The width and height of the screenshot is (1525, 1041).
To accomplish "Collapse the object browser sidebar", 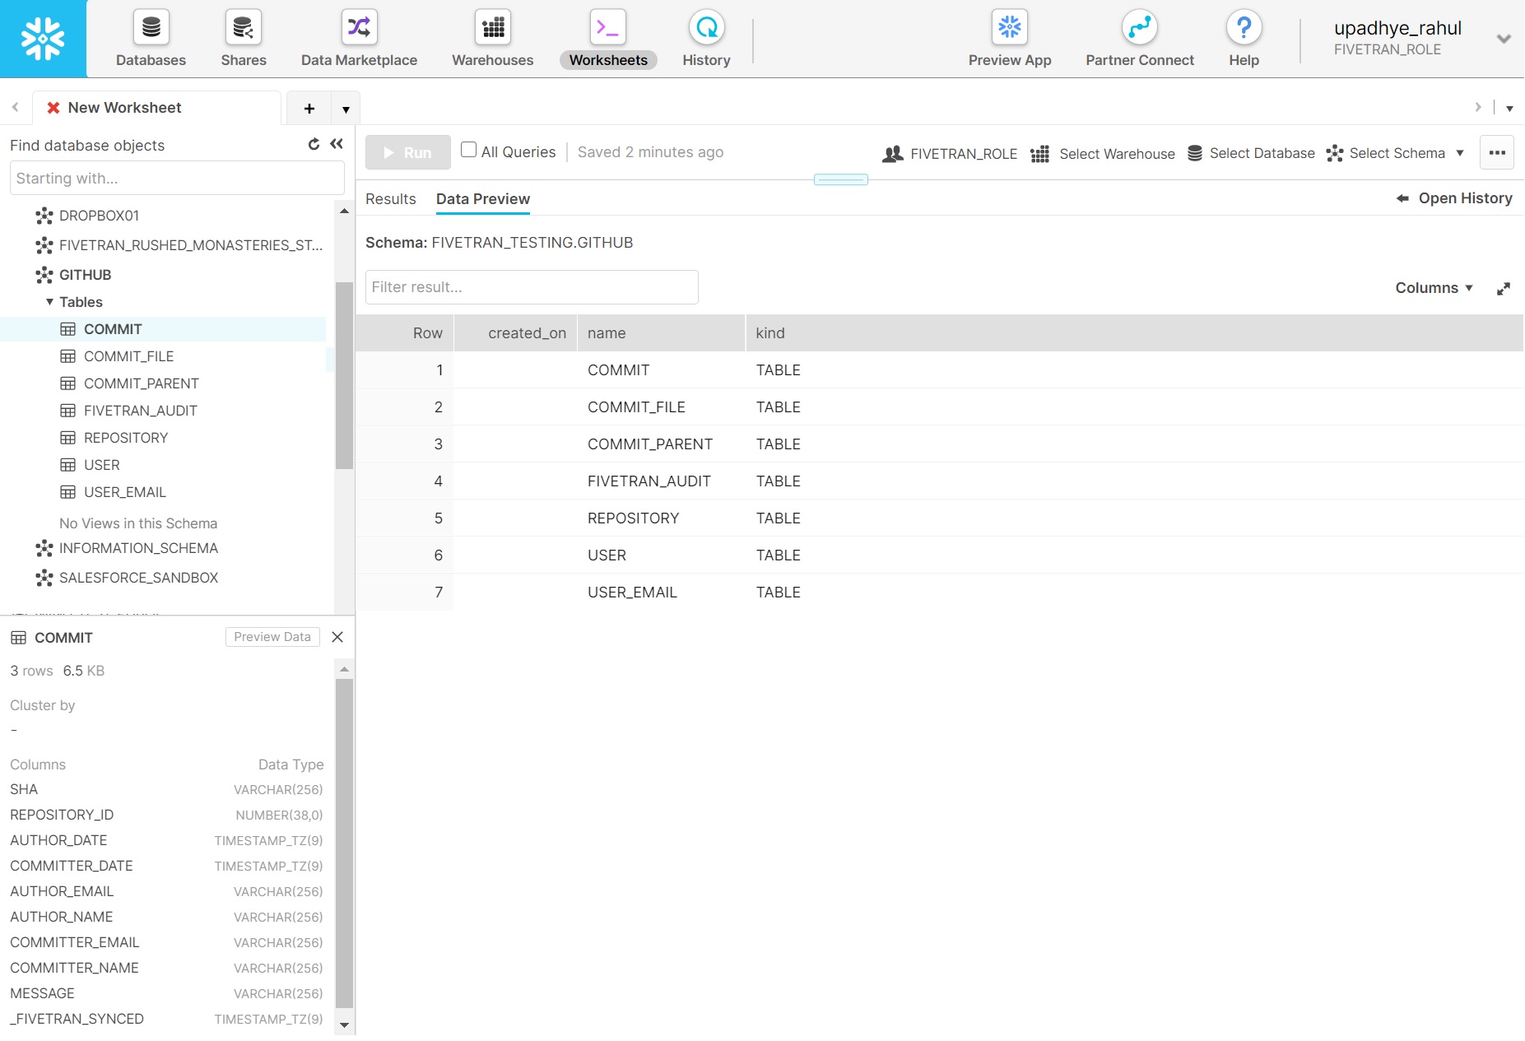I will [337, 144].
